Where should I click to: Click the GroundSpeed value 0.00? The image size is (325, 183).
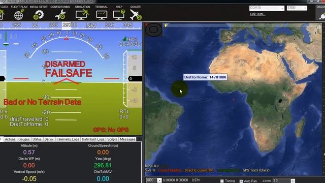pos(103,152)
